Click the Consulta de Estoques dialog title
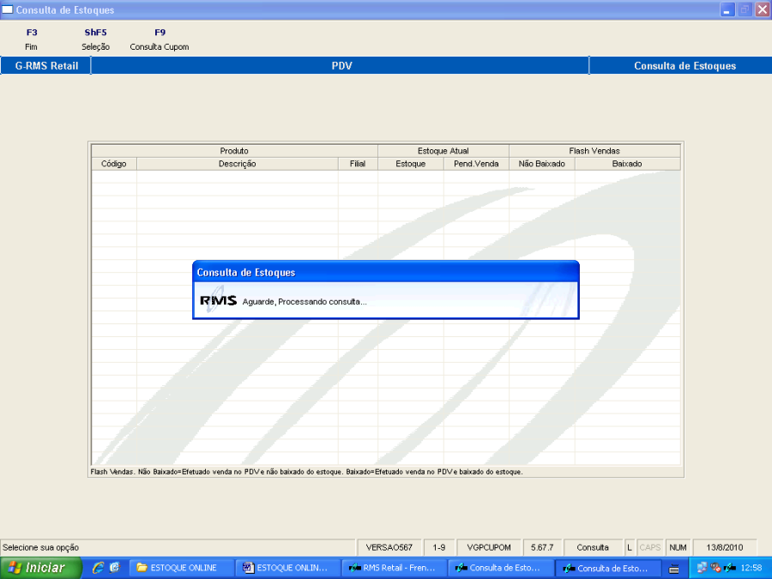772x579 pixels. point(245,272)
